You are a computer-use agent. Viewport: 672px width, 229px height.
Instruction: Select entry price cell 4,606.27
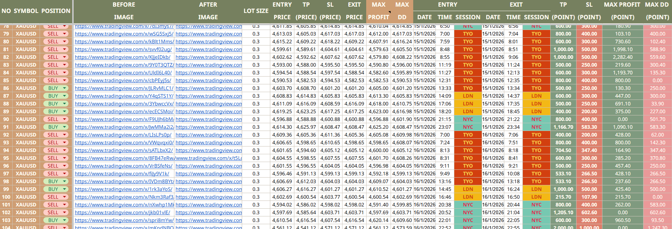click(x=282, y=189)
